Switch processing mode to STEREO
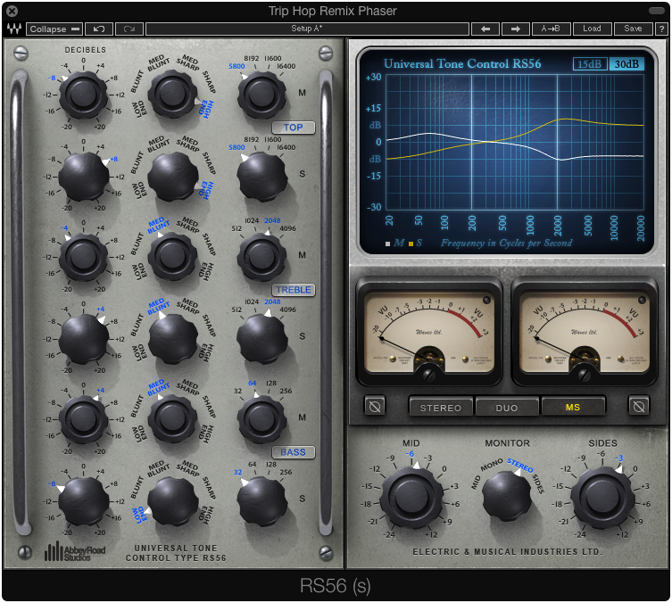 pos(441,407)
